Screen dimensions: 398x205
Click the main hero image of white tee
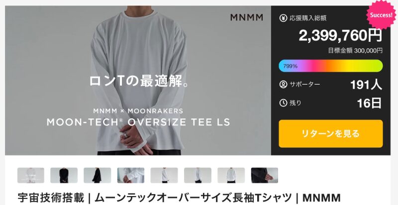click(138, 81)
